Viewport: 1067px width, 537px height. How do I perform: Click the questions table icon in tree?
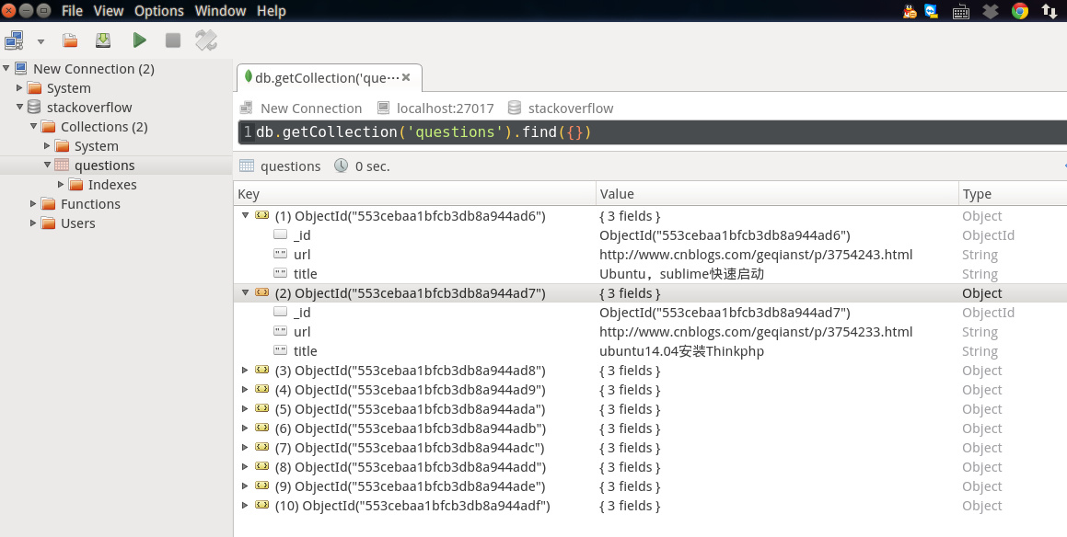[x=62, y=165]
